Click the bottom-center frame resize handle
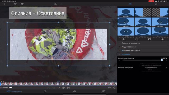This screenshot has height=95, width=169. tap(59, 66)
